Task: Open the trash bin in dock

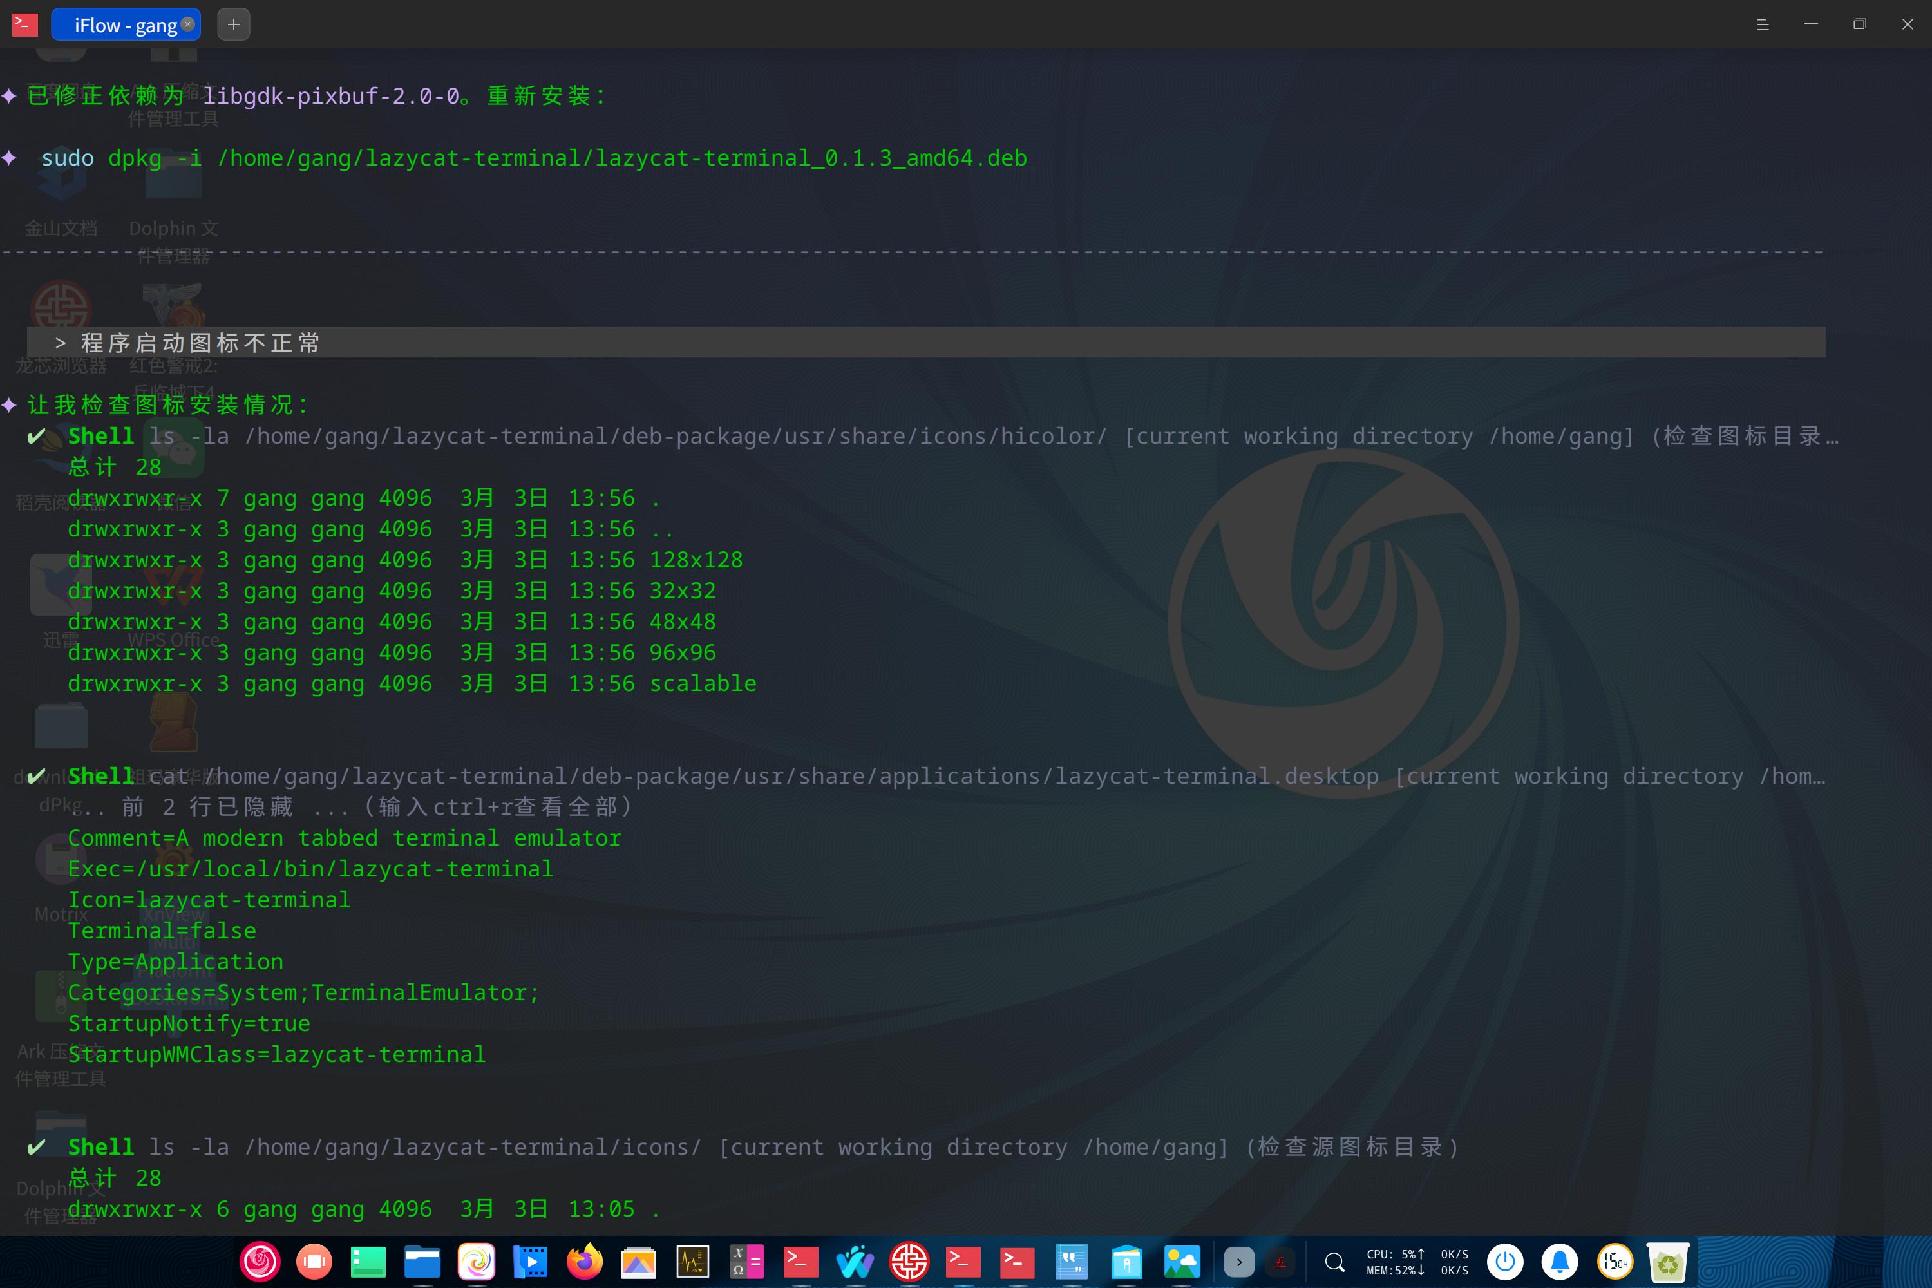Action: coord(1667,1262)
